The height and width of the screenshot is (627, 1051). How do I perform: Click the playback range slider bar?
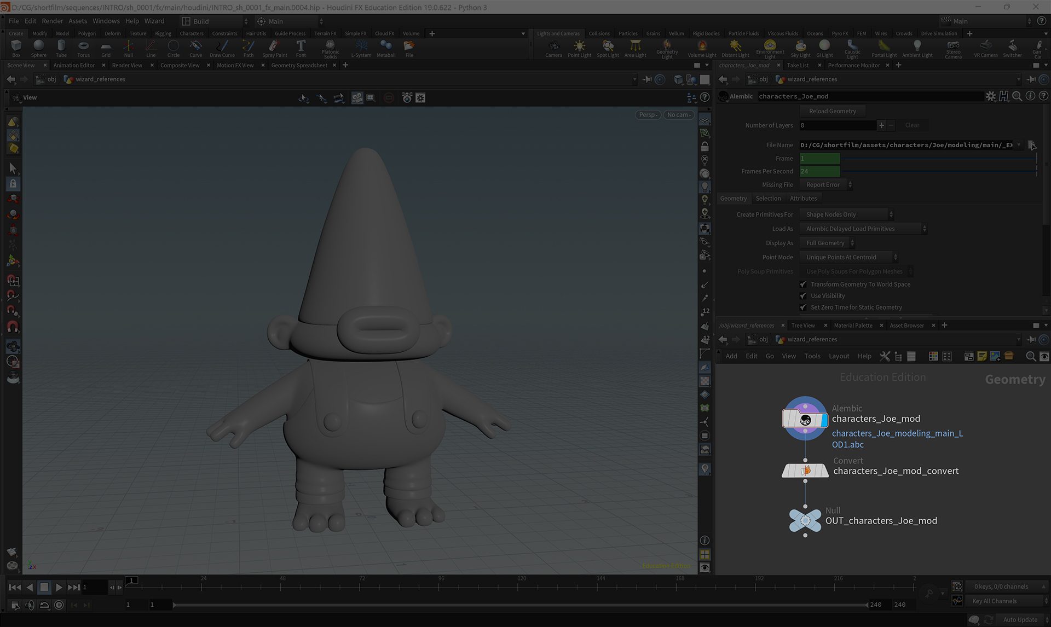[x=520, y=605]
